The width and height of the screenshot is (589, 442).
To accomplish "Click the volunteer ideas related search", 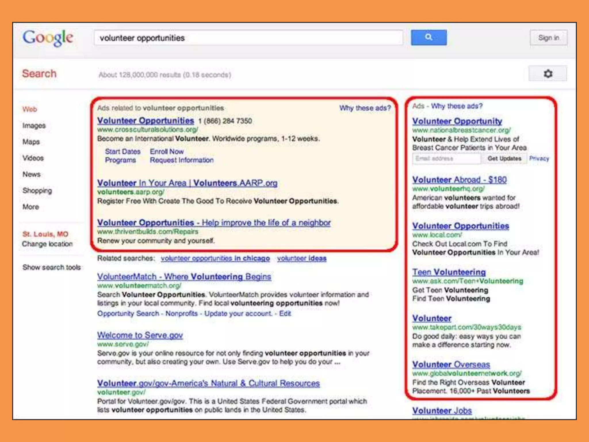I will pos(301,258).
